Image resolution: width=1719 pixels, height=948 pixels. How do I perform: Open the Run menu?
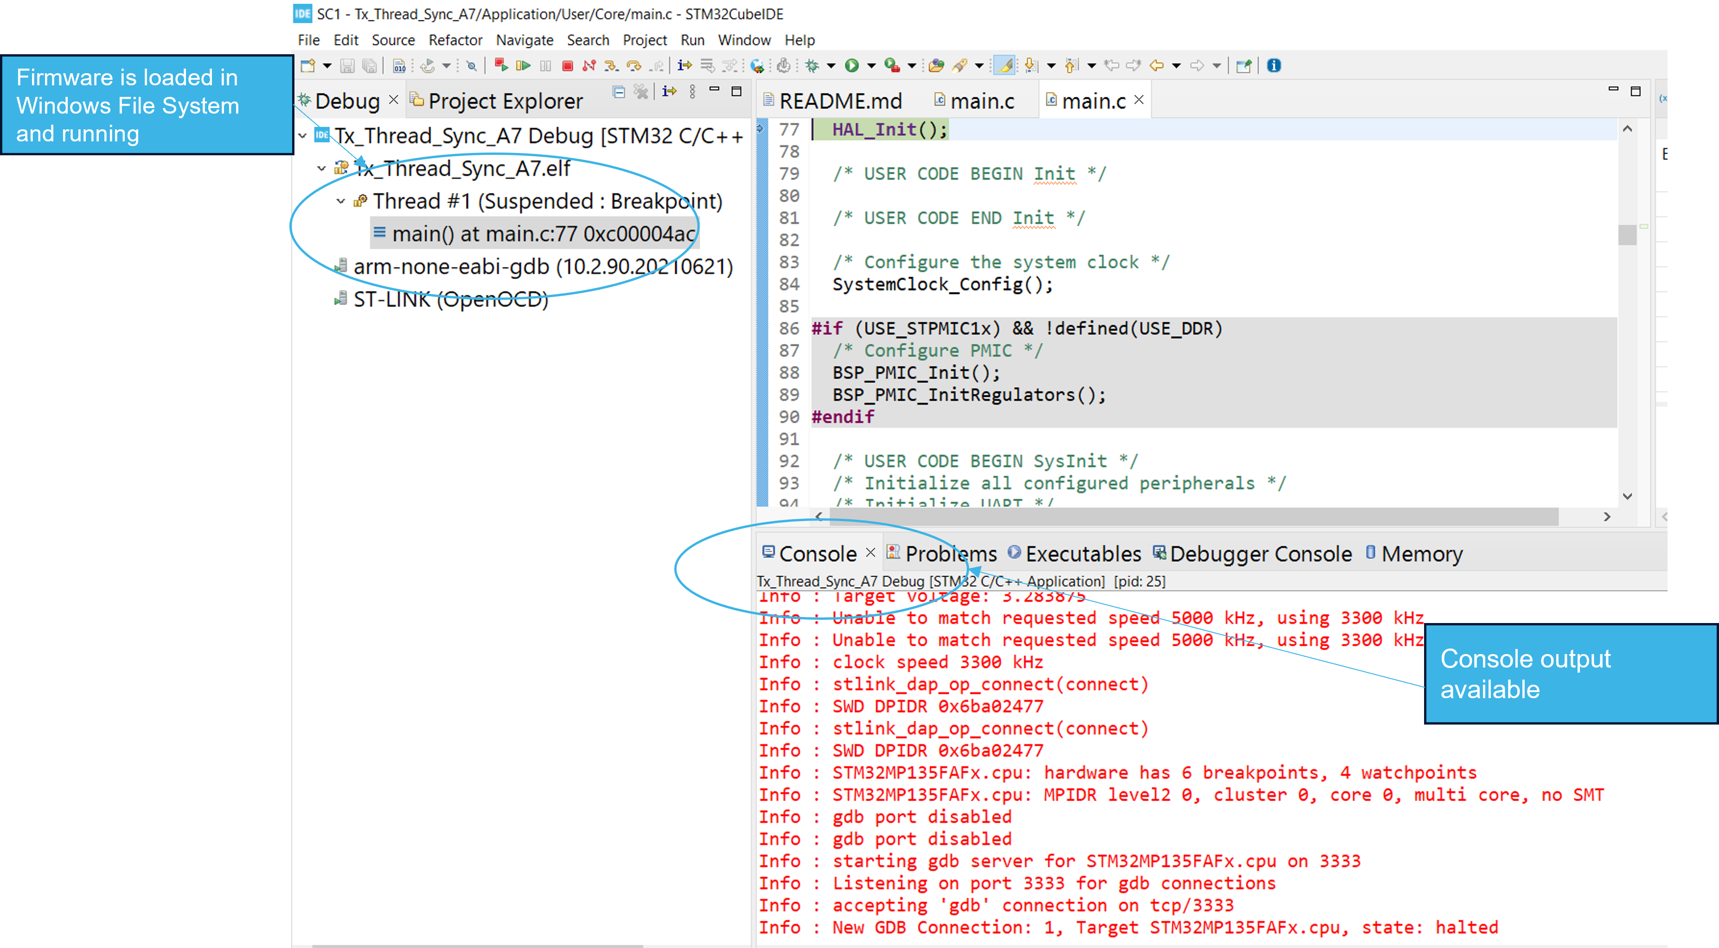693,40
